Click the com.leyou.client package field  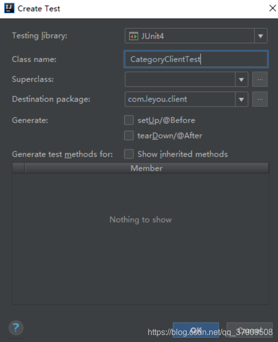click(180, 99)
